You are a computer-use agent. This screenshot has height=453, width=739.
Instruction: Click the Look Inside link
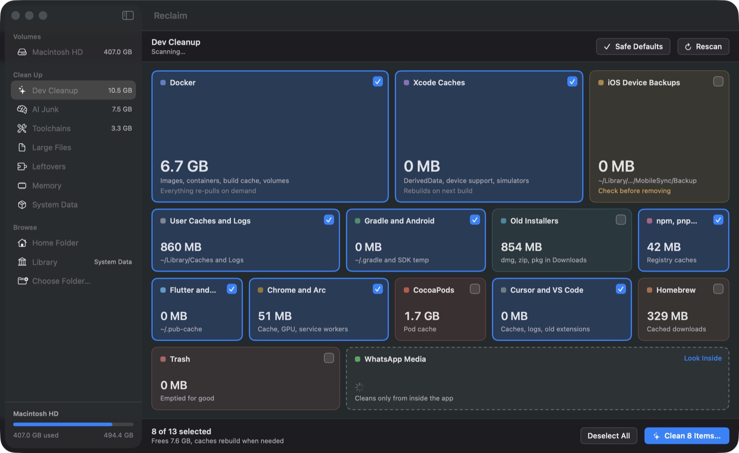pyautogui.click(x=703, y=358)
